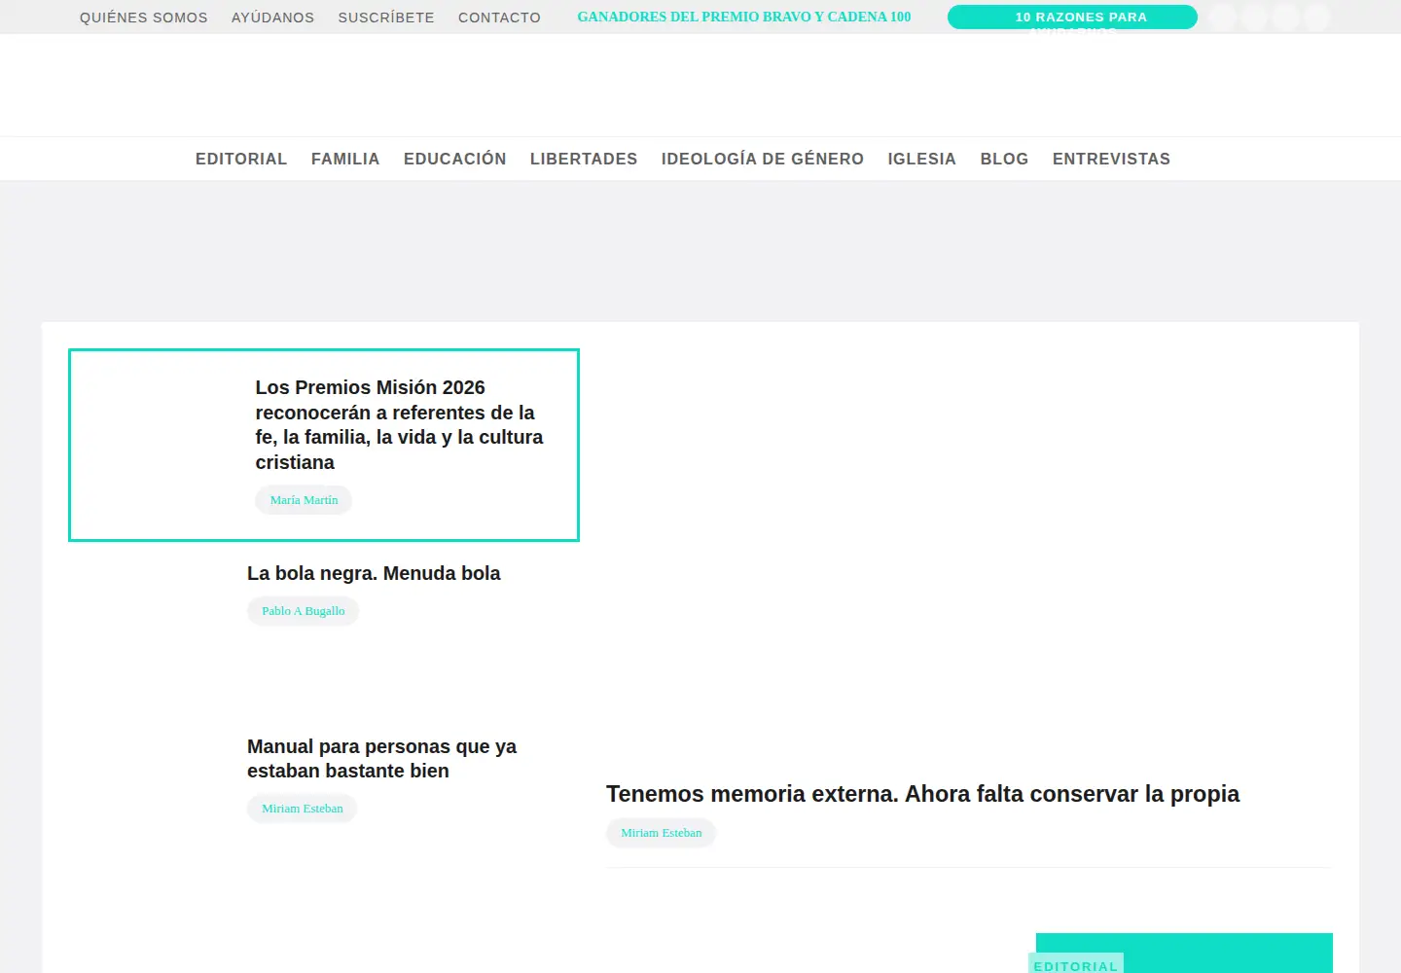
Task: View author Pablo A Bugallo
Action: [x=304, y=611]
